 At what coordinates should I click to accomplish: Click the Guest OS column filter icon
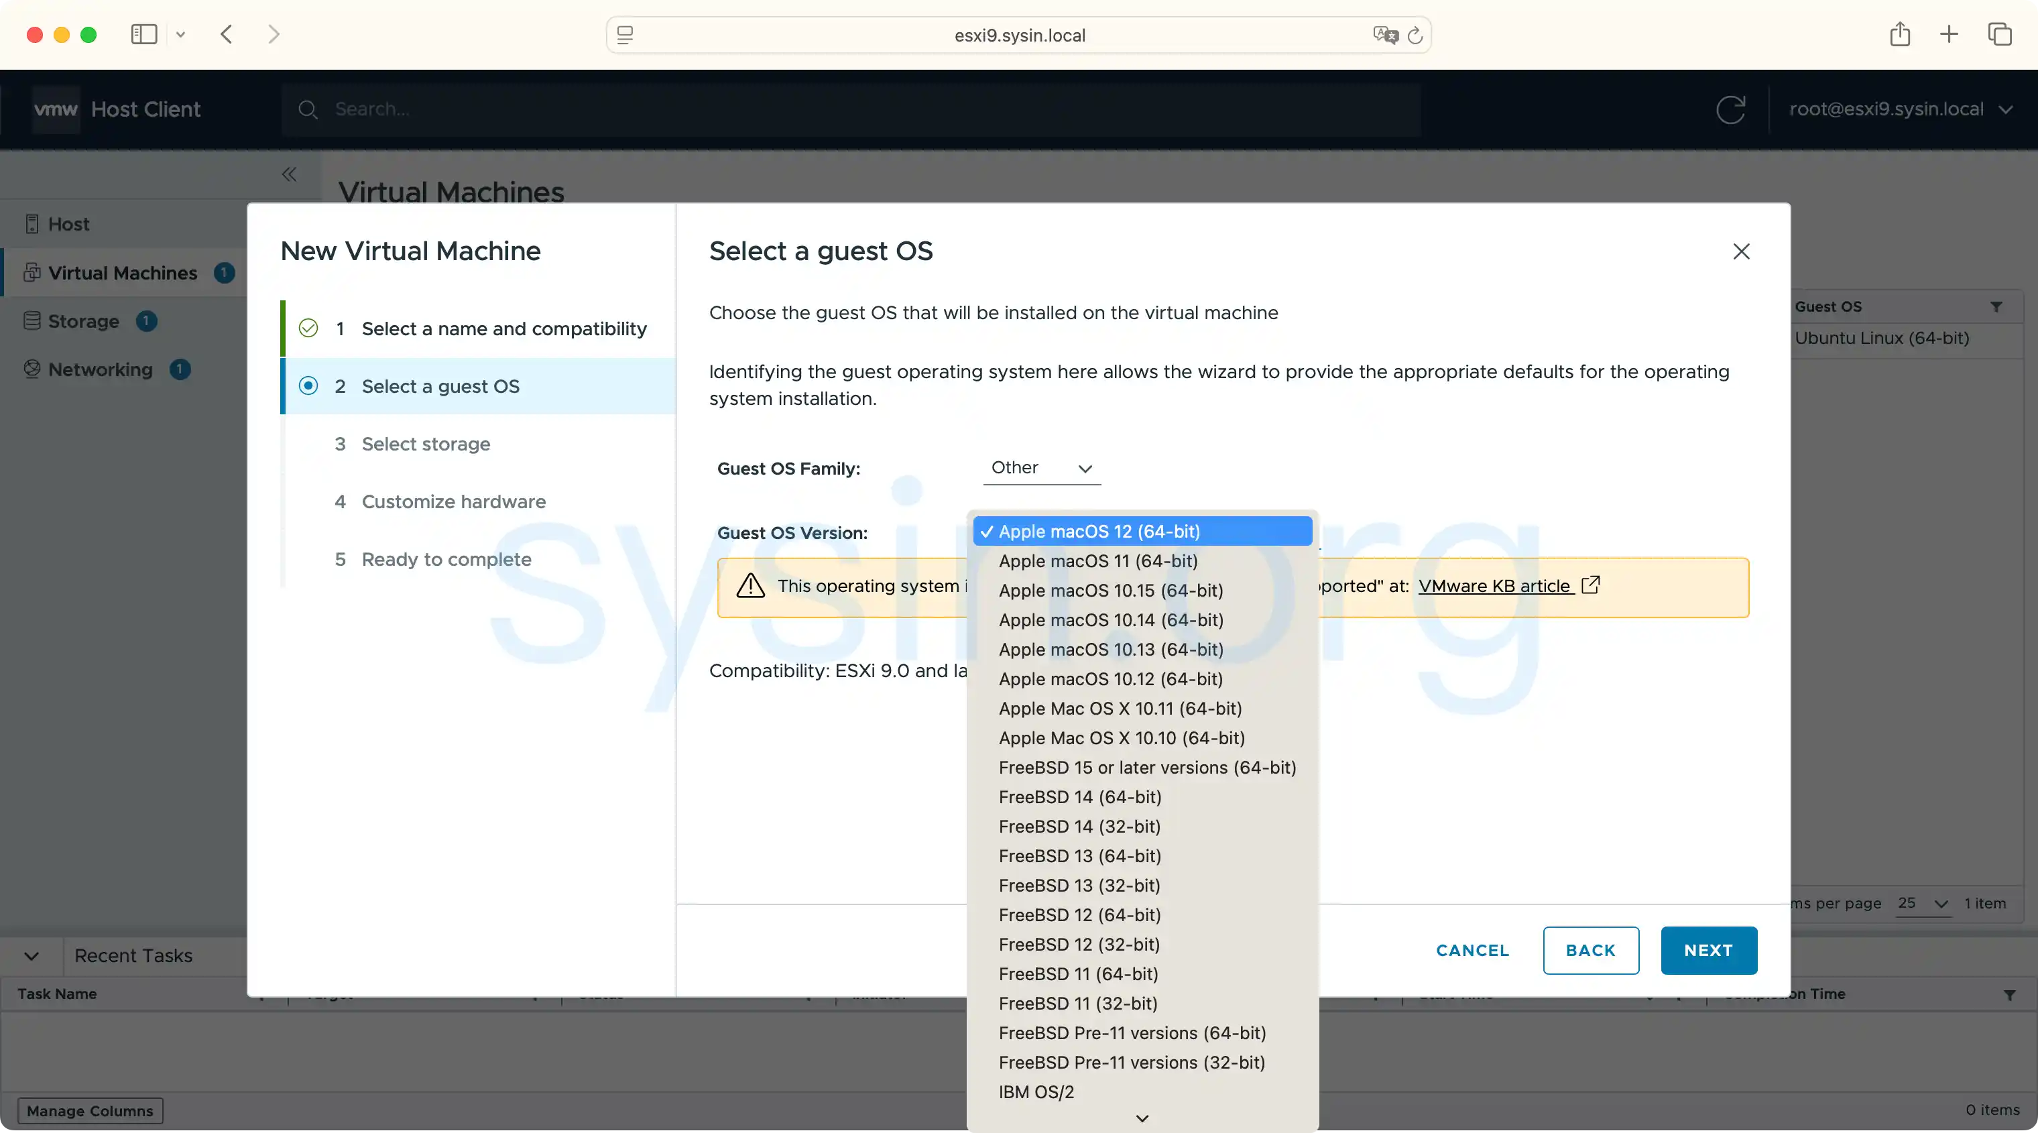click(1996, 307)
